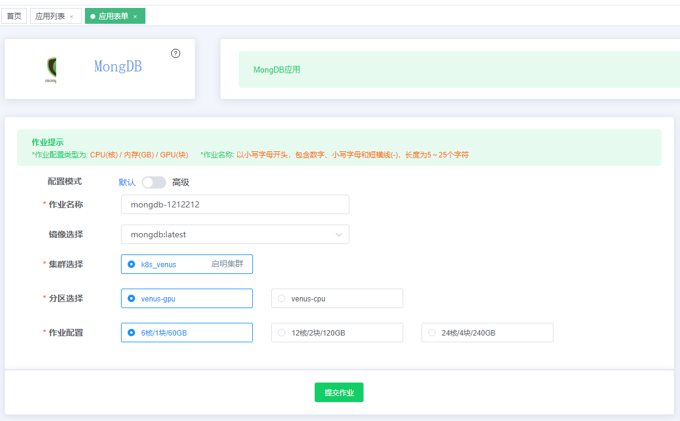Click the MongDB应用 description text

pyautogui.click(x=277, y=70)
